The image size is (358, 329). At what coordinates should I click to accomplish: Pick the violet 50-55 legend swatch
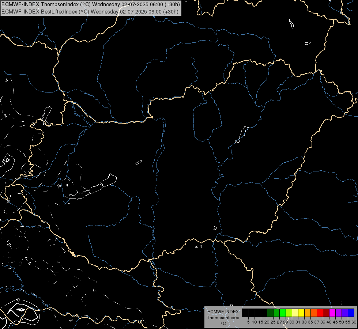pos(345,313)
